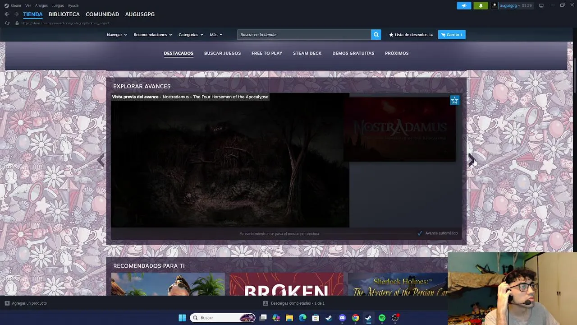The width and height of the screenshot is (577, 325).
Task: Open the Juegos menu
Action: point(58,5)
